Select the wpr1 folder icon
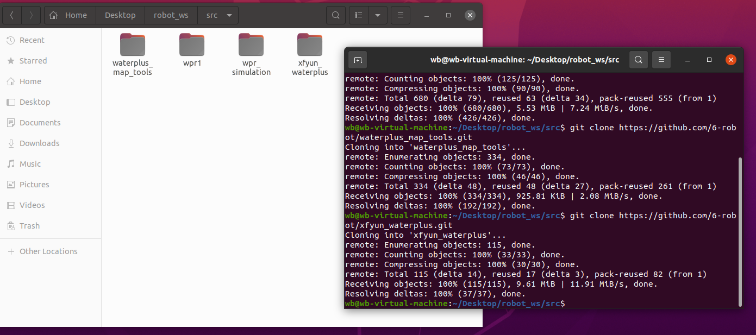Viewport: 756px width, 335px height. pyautogui.click(x=192, y=45)
